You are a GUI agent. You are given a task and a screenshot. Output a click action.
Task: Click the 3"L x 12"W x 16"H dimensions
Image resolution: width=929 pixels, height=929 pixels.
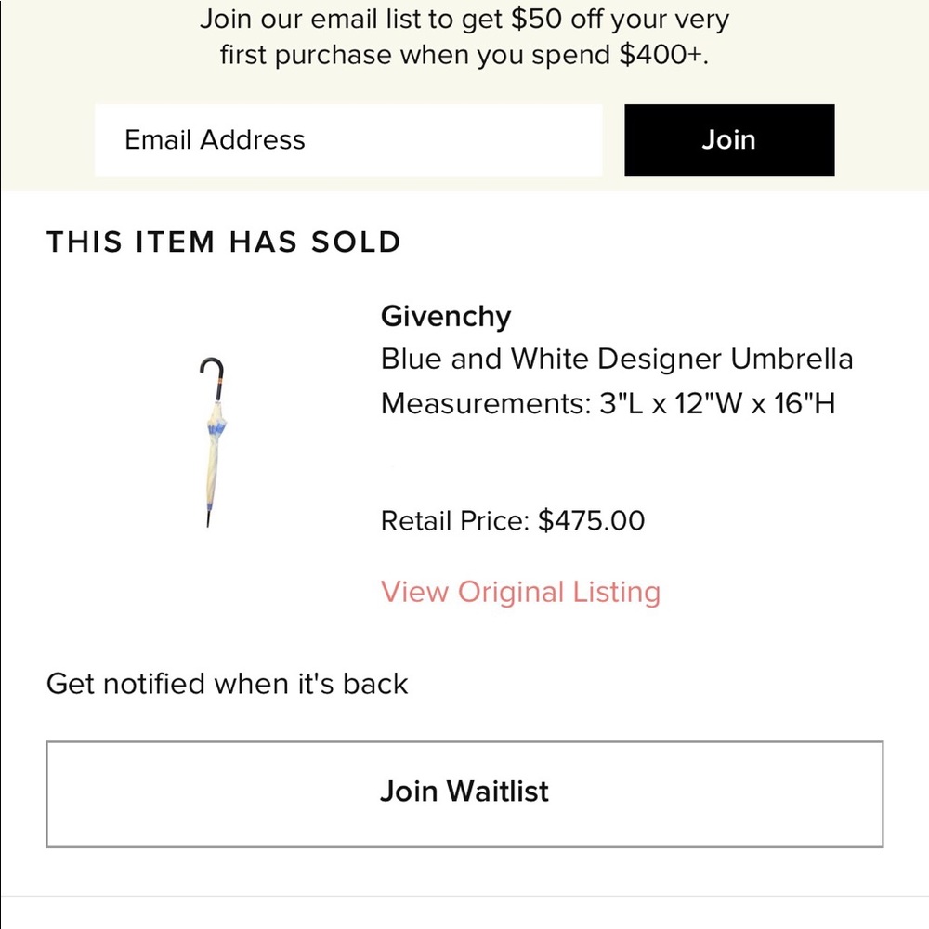718,404
